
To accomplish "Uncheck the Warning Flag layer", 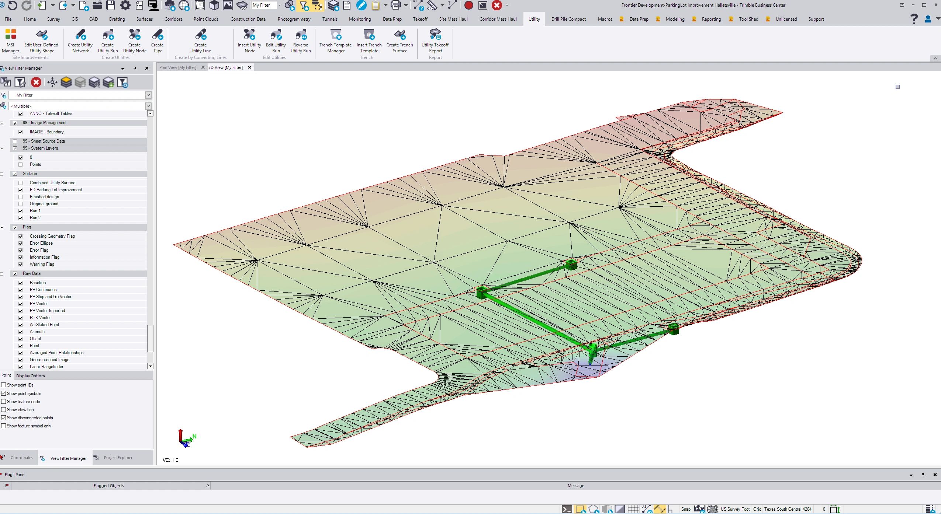I will (x=21, y=264).
